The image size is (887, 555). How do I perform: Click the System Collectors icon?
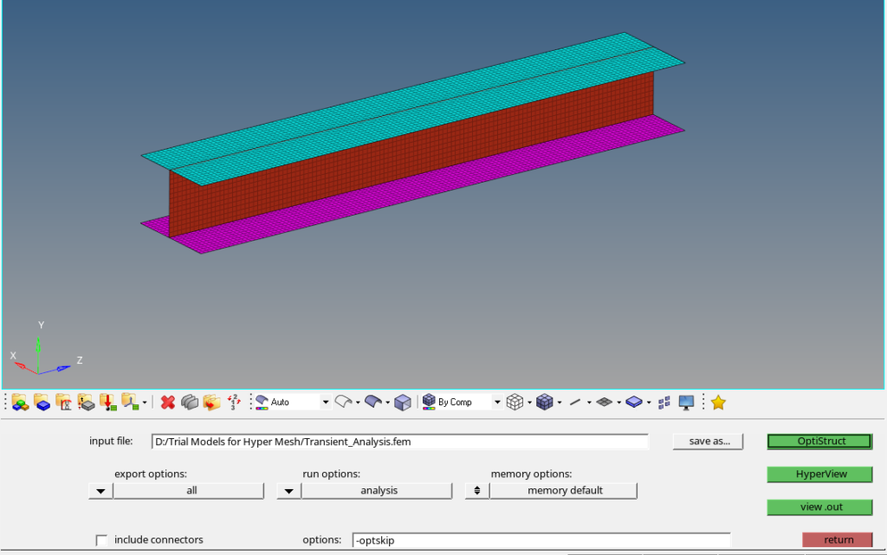coord(130,403)
